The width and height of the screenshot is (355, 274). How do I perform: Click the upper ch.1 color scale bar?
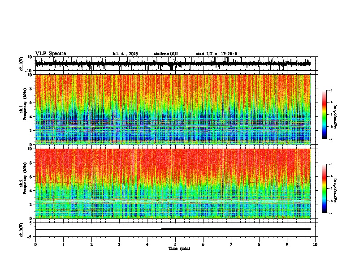324,114
